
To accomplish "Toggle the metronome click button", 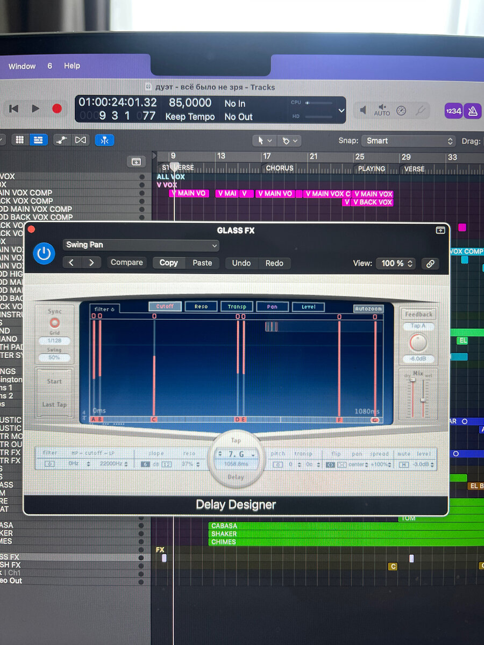I will (x=472, y=111).
